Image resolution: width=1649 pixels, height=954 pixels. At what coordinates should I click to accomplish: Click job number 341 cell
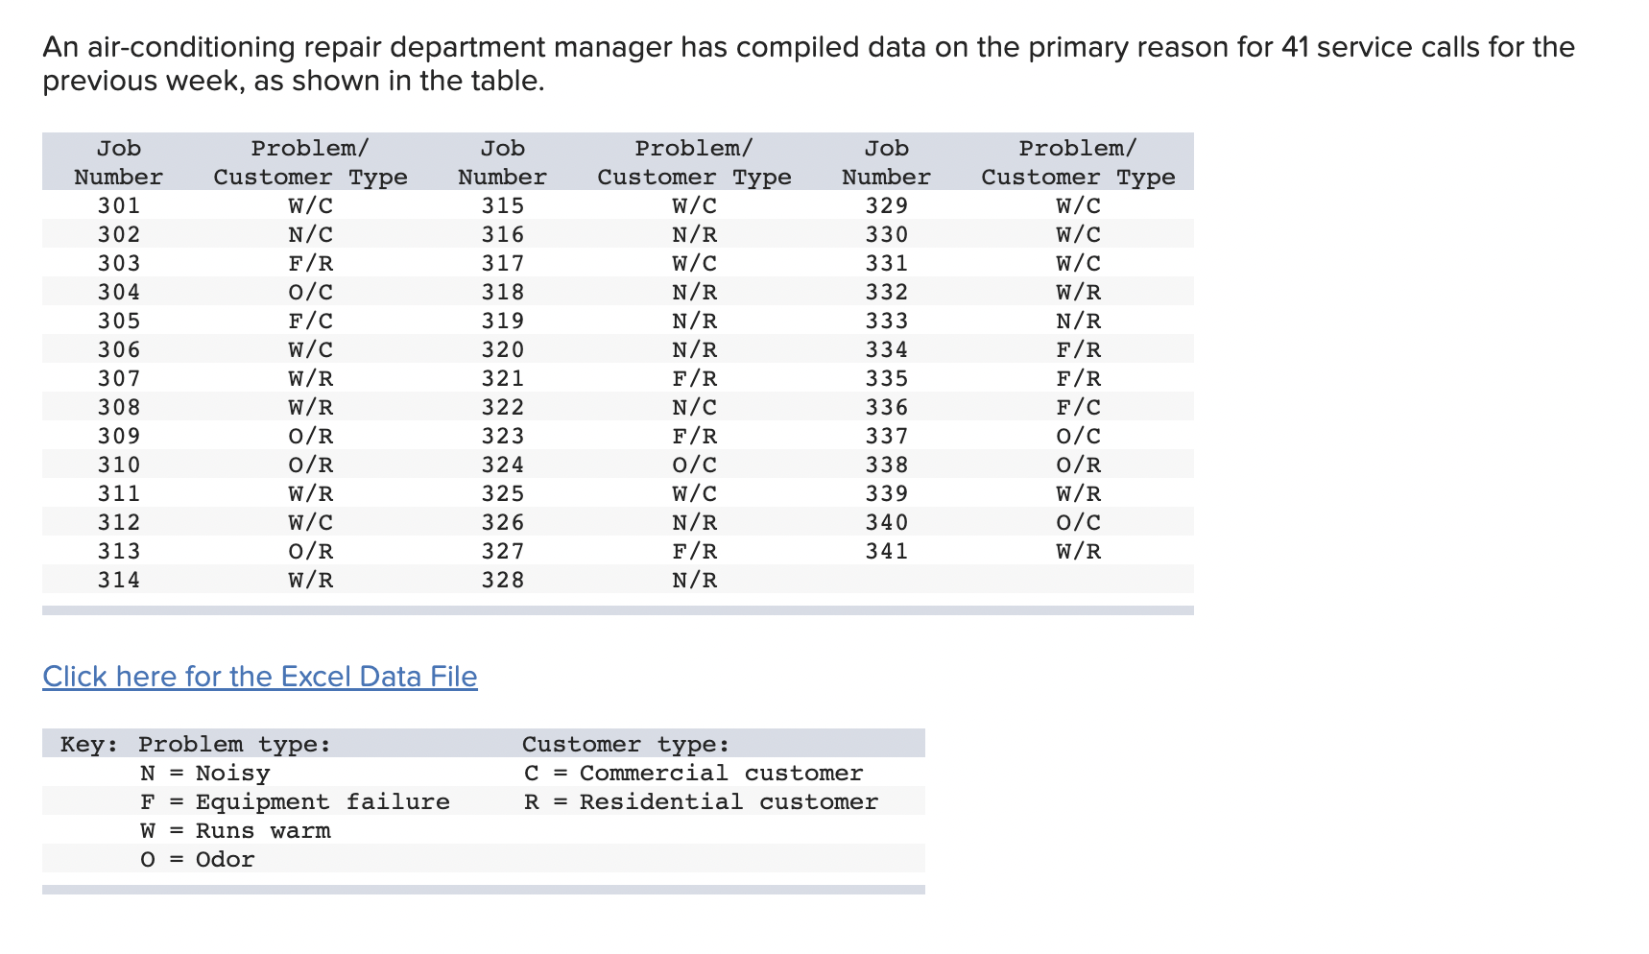[x=887, y=551]
